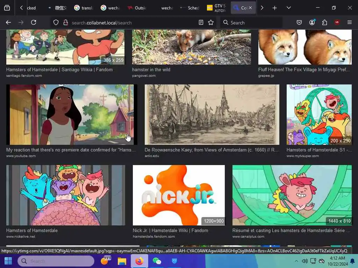Reload the current page
Viewport: 358px width, 268px height.
pyautogui.click(x=34, y=22)
